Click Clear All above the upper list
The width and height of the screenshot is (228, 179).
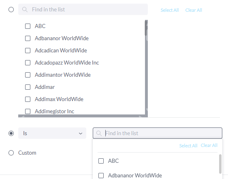pyautogui.click(x=194, y=10)
